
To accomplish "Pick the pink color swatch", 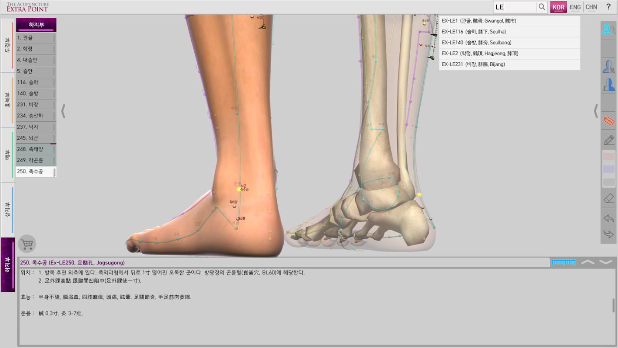I will tap(609, 157).
